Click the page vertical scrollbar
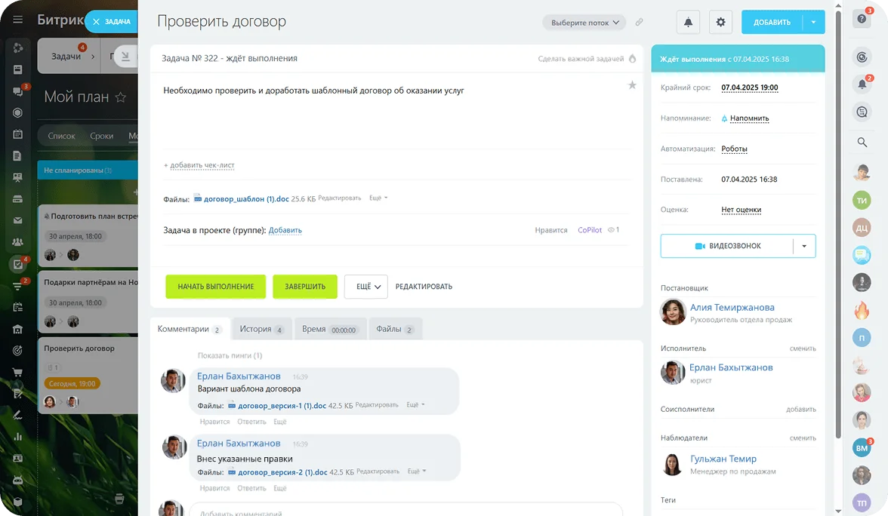This screenshot has width=888, height=516. [838, 226]
